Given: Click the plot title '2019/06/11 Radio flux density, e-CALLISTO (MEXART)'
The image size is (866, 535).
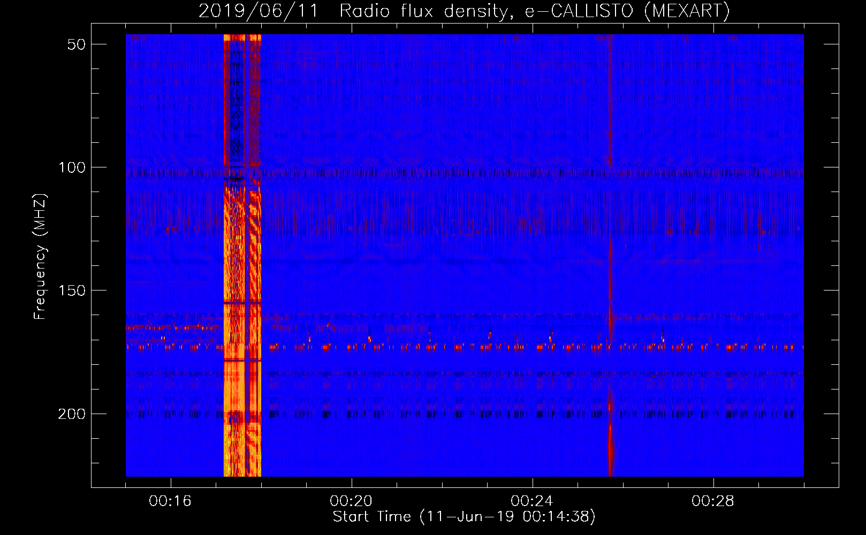Looking at the screenshot, I should point(464,11).
